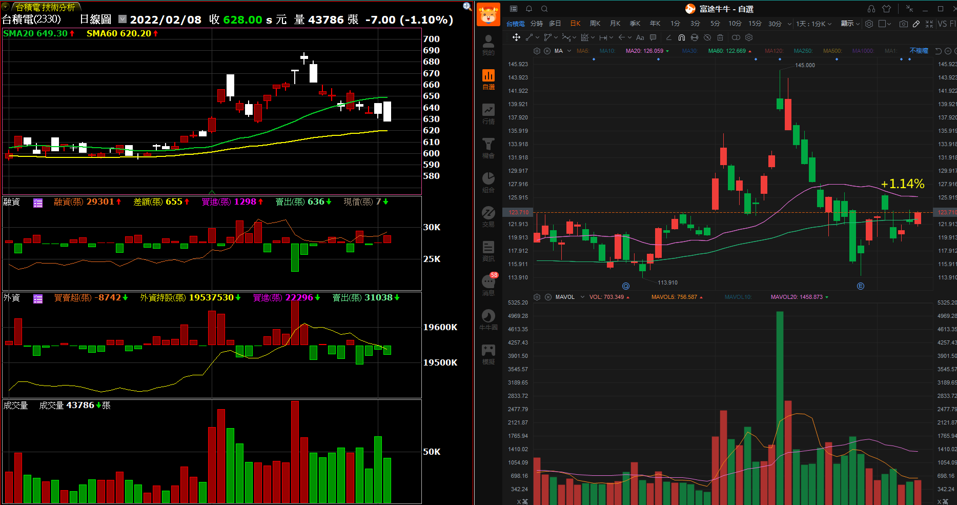
Task: Open the 機會 opportunities sidebar icon
Action: pyautogui.click(x=488, y=148)
